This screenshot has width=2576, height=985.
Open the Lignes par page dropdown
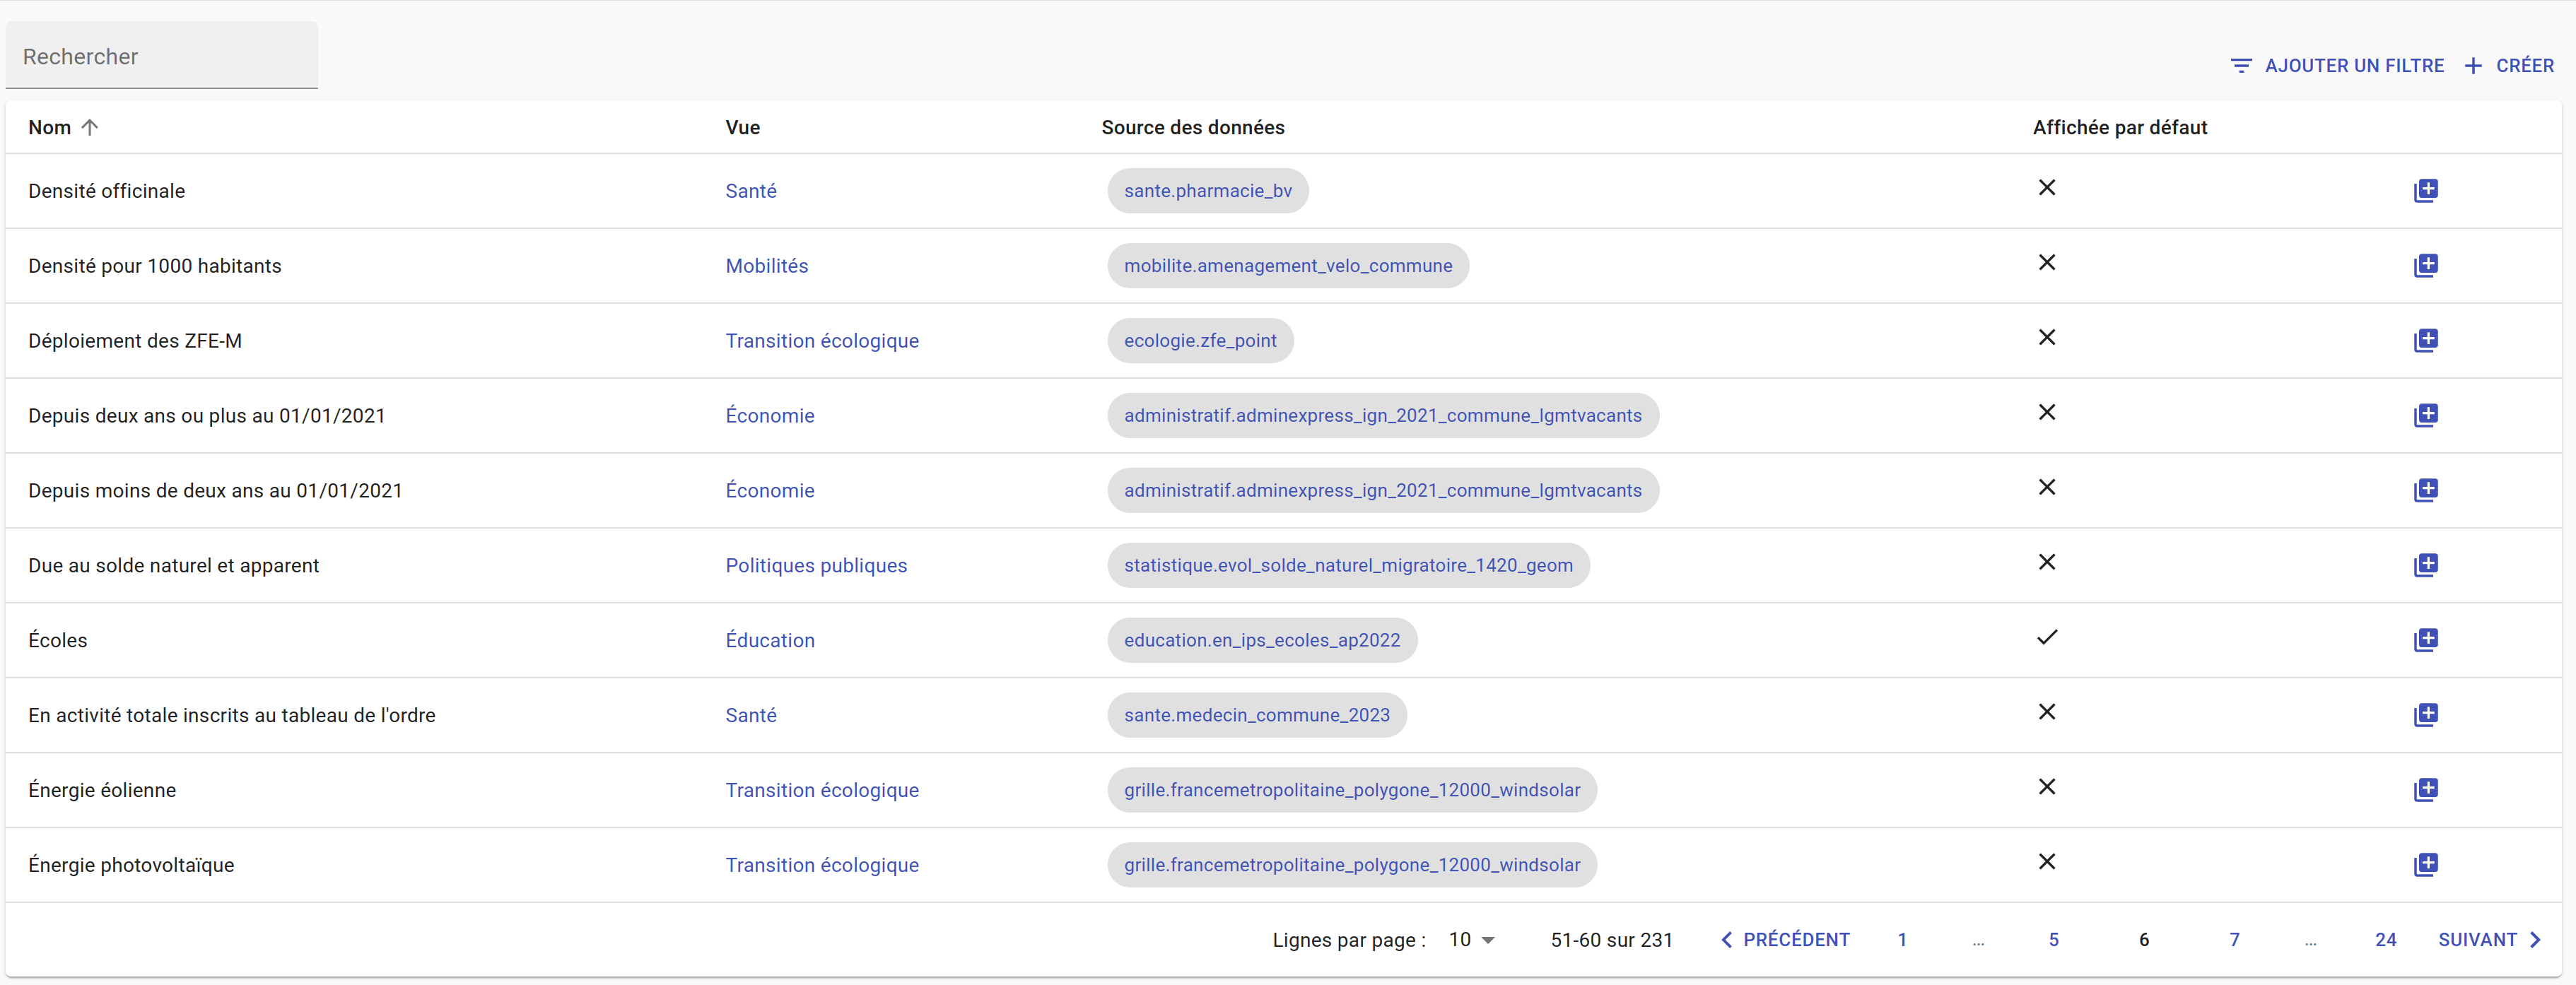tap(1472, 940)
